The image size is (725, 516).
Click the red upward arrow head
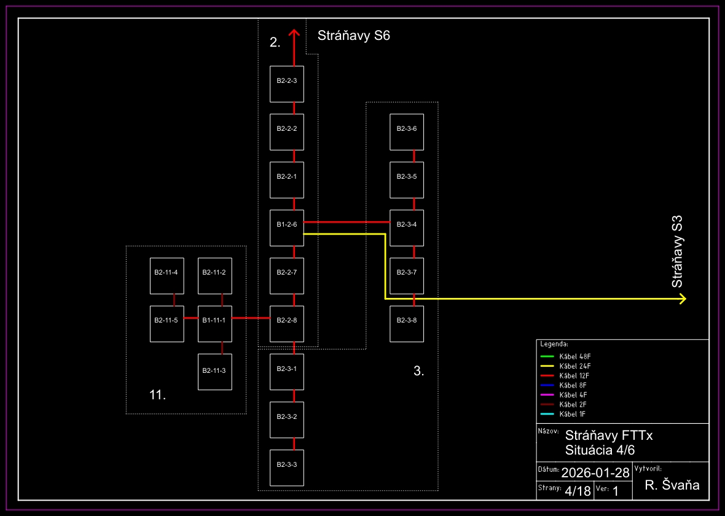click(294, 34)
